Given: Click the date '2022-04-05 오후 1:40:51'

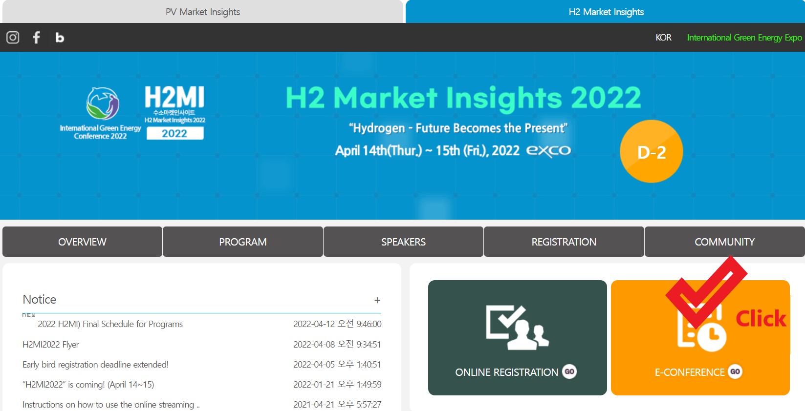Looking at the screenshot, I should coord(337,365).
